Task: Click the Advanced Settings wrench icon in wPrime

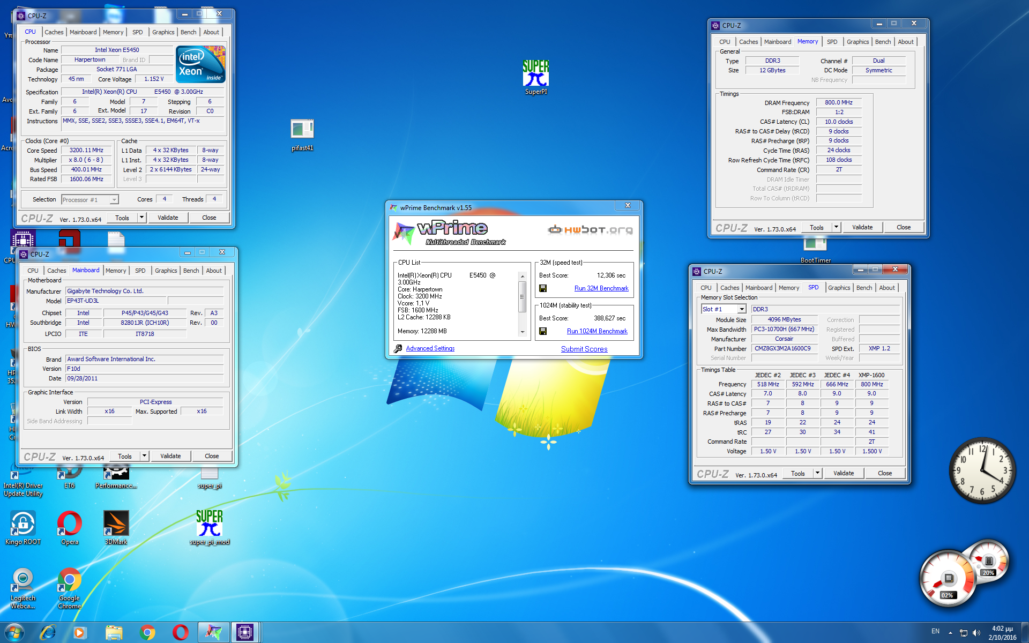Action: click(398, 349)
